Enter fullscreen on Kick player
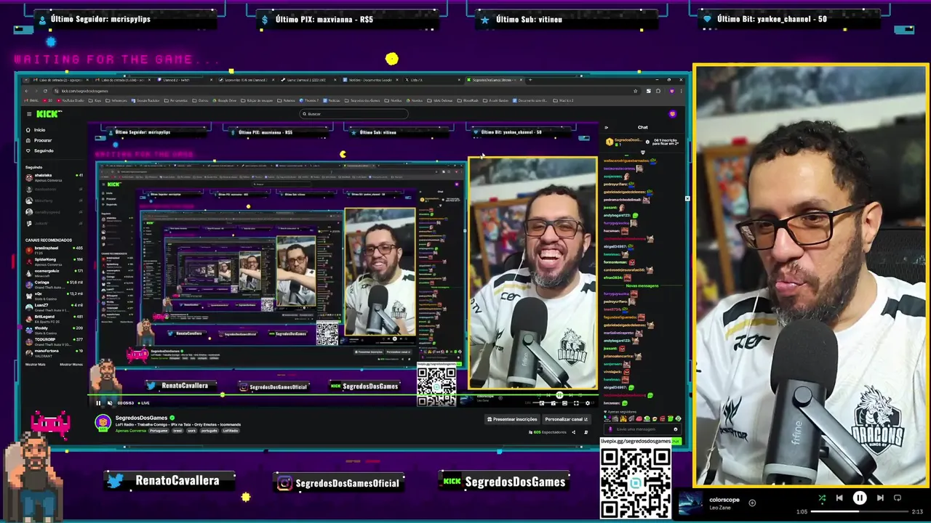The height and width of the screenshot is (523, 931). point(575,402)
